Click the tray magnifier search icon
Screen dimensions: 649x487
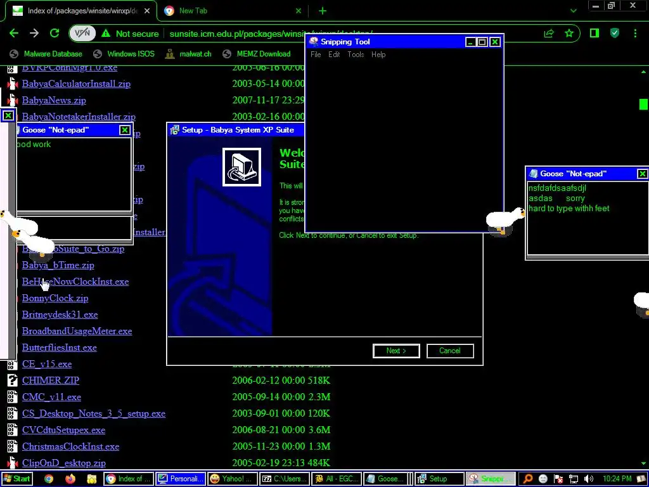tap(528, 479)
